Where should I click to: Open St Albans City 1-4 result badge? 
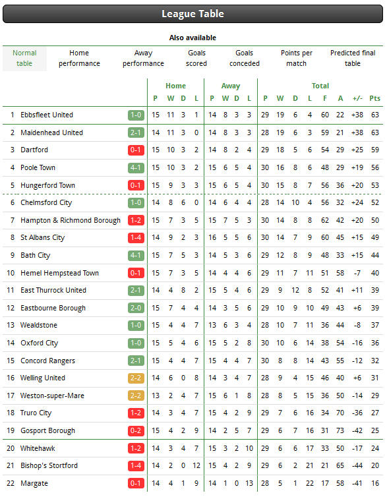click(136, 238)
